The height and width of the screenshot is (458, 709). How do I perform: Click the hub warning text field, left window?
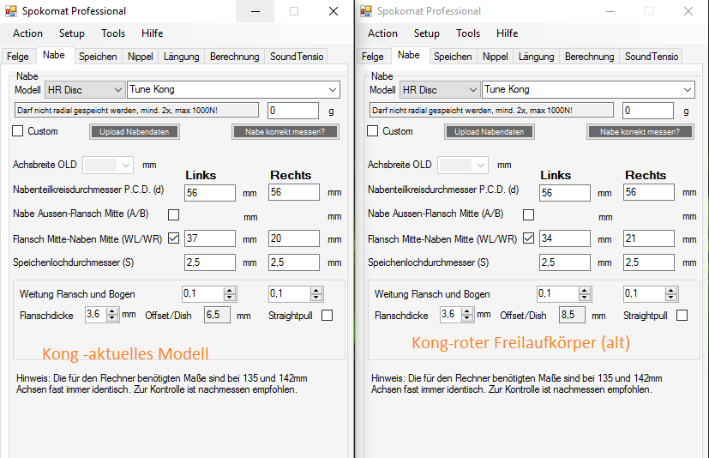(x=136, y=111)
